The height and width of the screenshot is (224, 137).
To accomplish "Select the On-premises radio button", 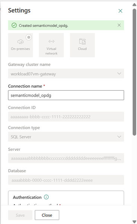I will pos(29,37).
